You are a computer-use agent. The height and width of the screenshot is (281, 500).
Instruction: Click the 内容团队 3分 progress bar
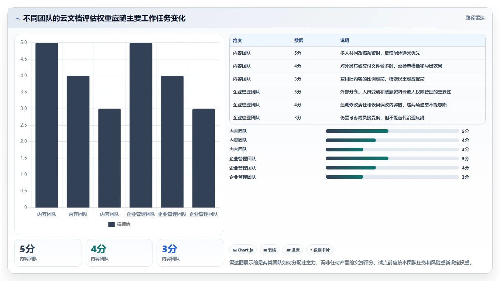[x=392, y=150]
